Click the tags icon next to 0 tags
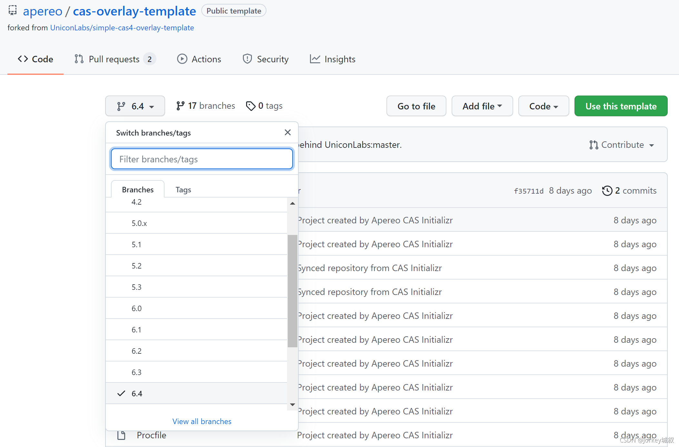 251,106
